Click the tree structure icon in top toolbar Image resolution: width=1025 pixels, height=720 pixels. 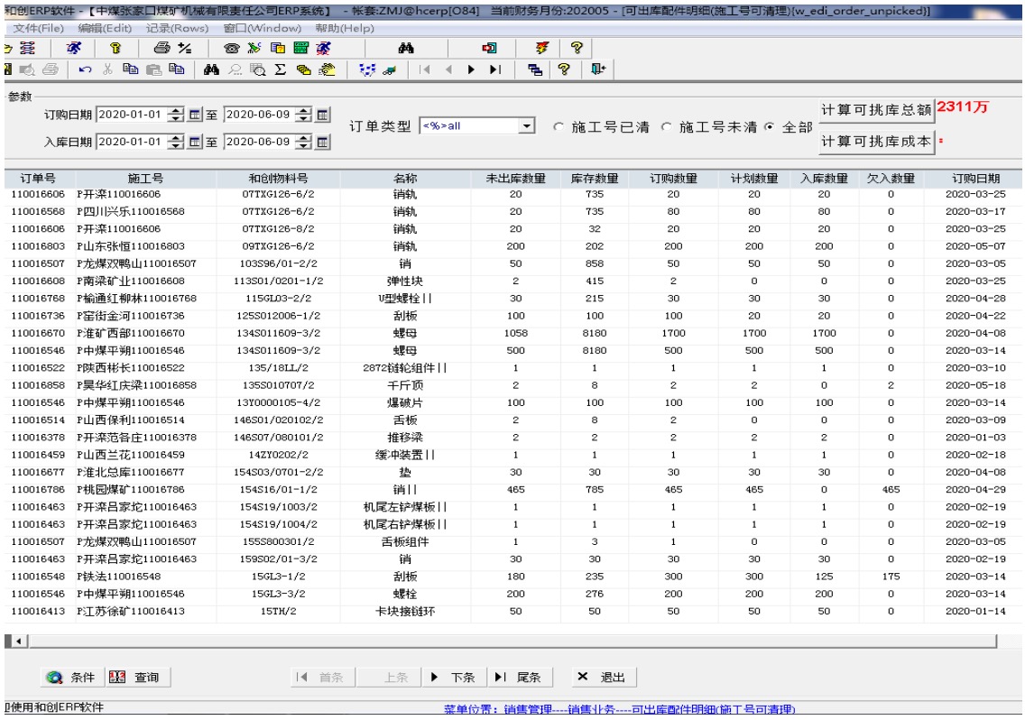(x=27, y=48)
